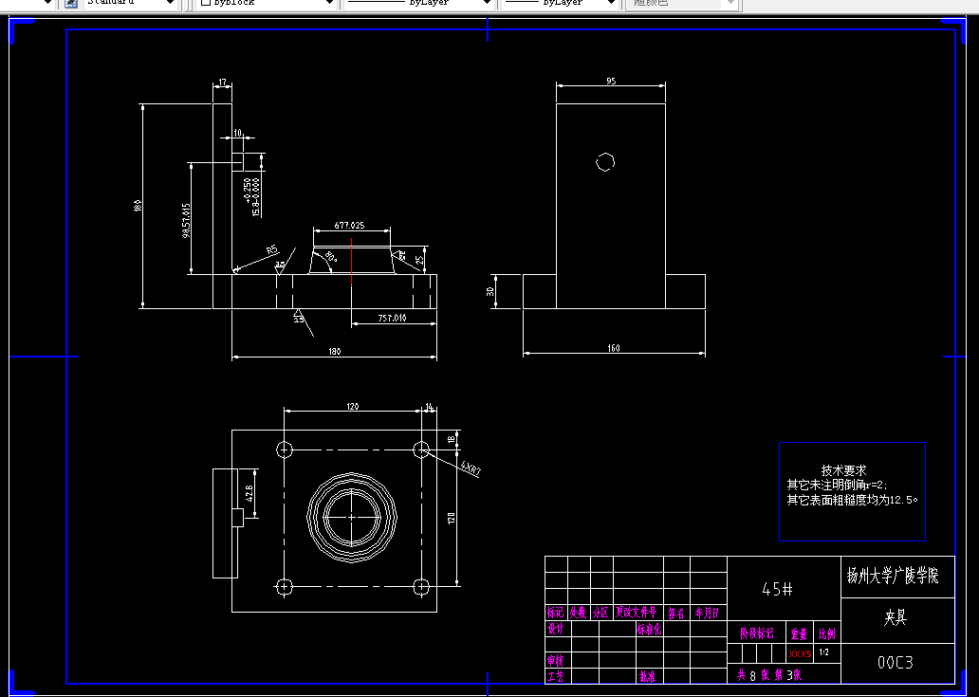Select the 80° angle dimension

(x=330, y=256)
